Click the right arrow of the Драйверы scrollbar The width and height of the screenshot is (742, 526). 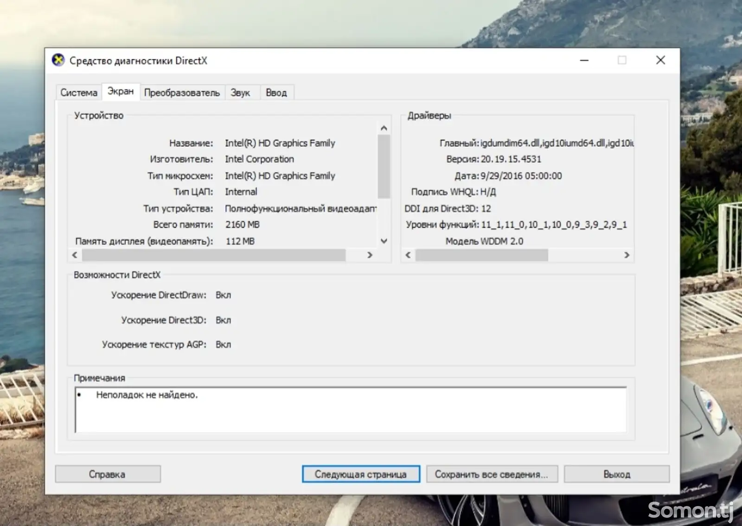(627, 255)
